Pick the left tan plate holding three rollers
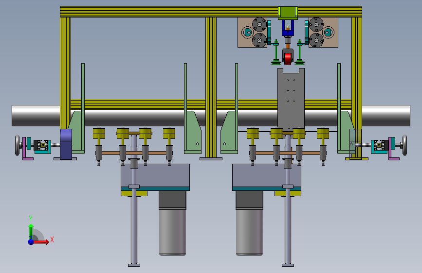The height and width of the screenshot is (273, 422). [x=253, y=32]
